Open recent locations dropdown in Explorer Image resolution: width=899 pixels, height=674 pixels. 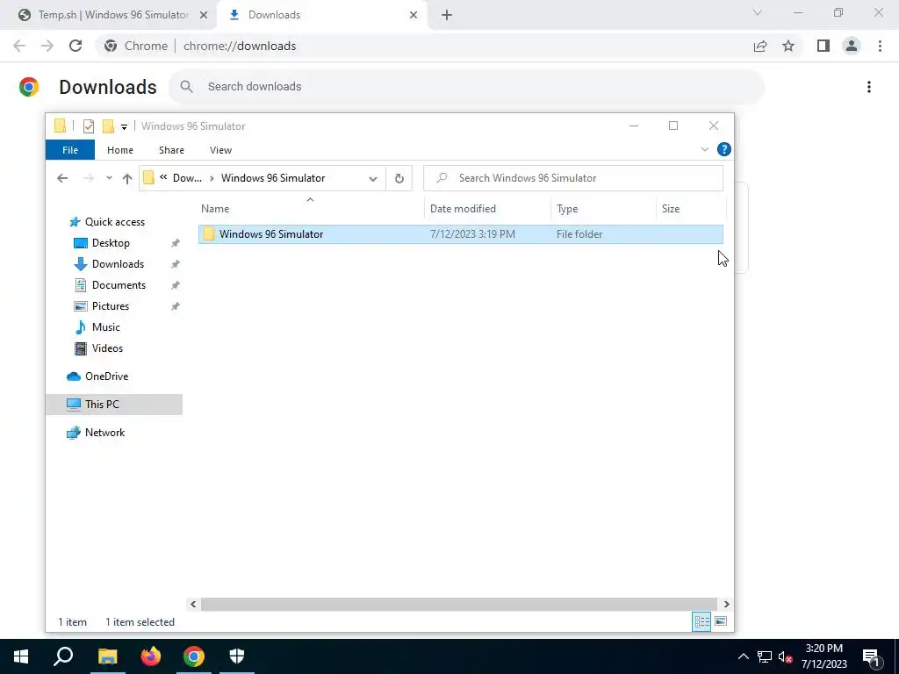pyautogui.click(x=109, y=178)
